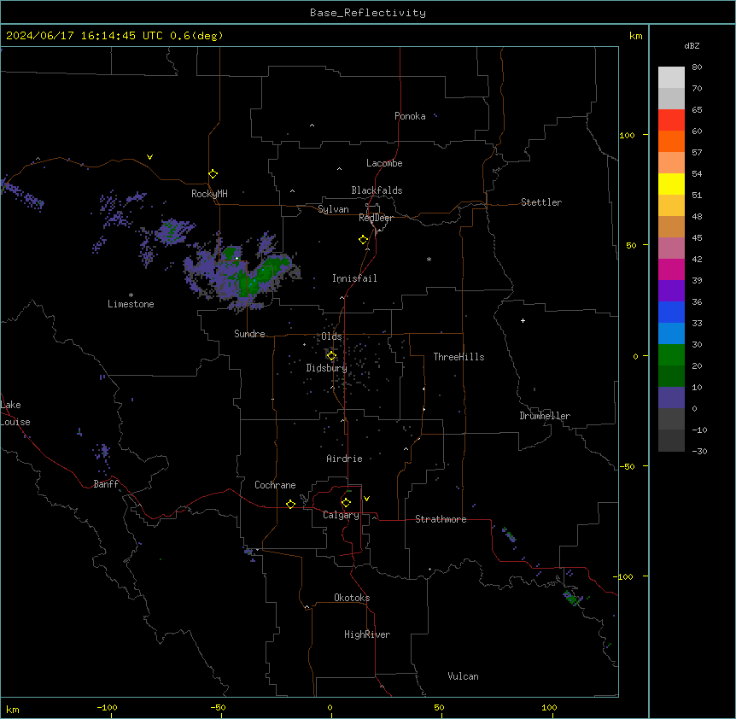Click the 20 dBZ green legend swatch
Screen dimensions: 736x719
[671, 376]
